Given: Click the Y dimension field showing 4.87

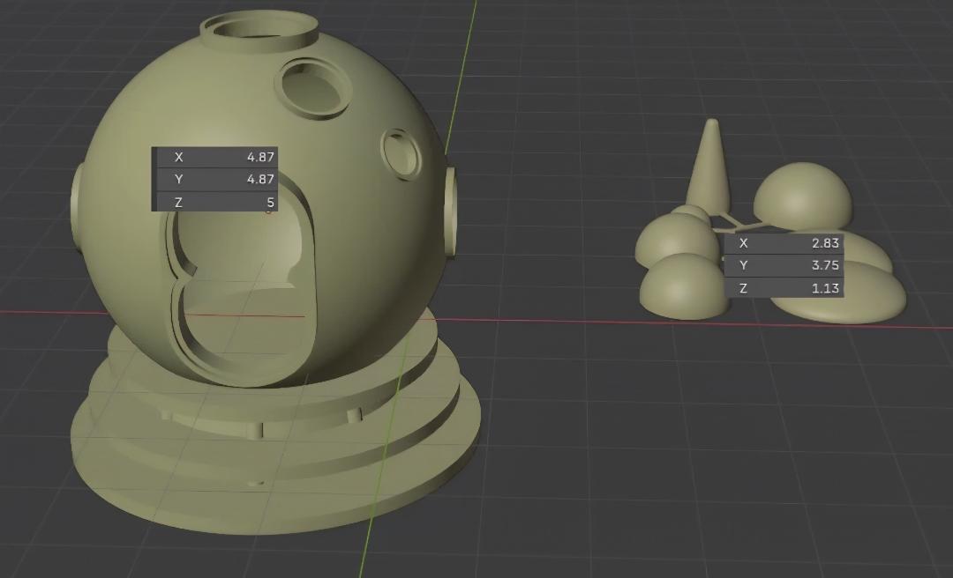Looking at the screenshot, I should (x=215, y=180).
